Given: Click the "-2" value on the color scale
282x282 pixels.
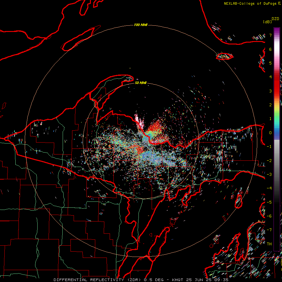Looking at the screenshot, I should [x=269, y=161].
